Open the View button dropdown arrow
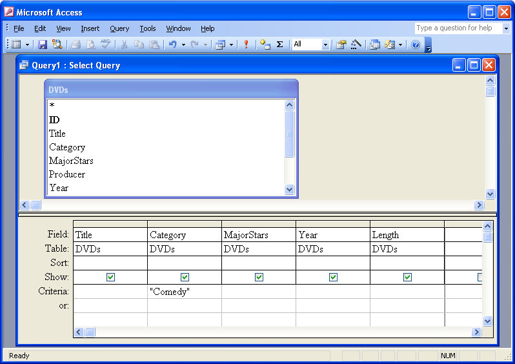The height and width of the screenshot is (364, 515). pyautogui.click(x=27, y=45)
